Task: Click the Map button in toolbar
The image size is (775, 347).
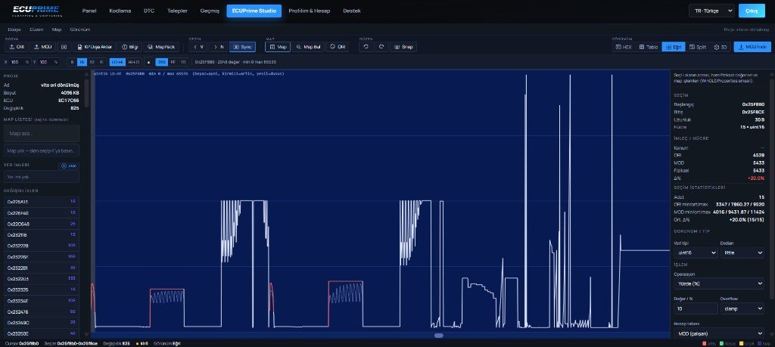Action: click(278, 47)
